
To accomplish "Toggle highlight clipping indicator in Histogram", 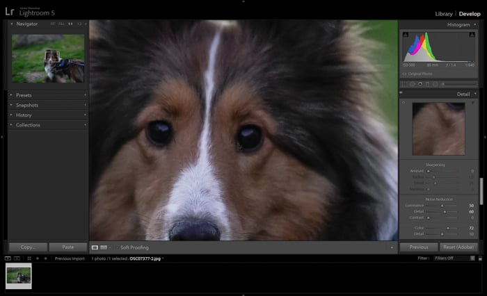I will click(x=472, y=35).
